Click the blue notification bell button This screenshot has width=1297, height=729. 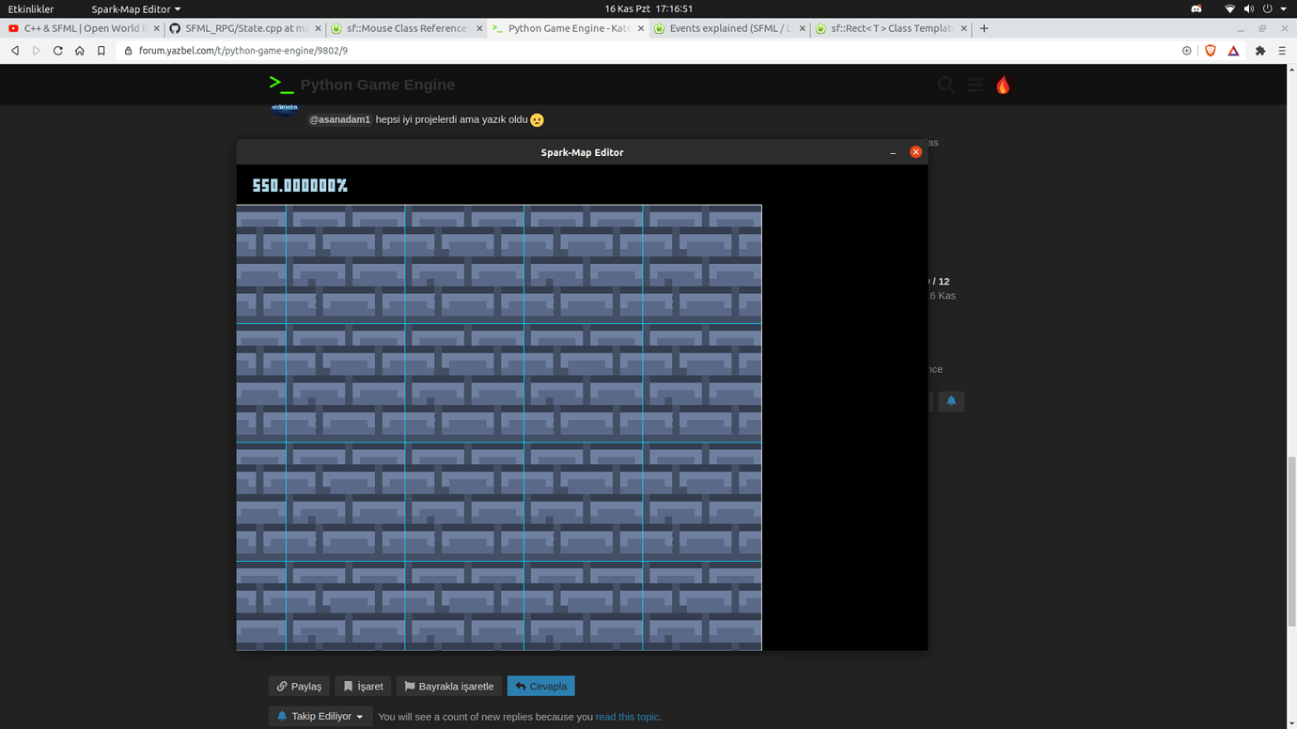point(951,401)
